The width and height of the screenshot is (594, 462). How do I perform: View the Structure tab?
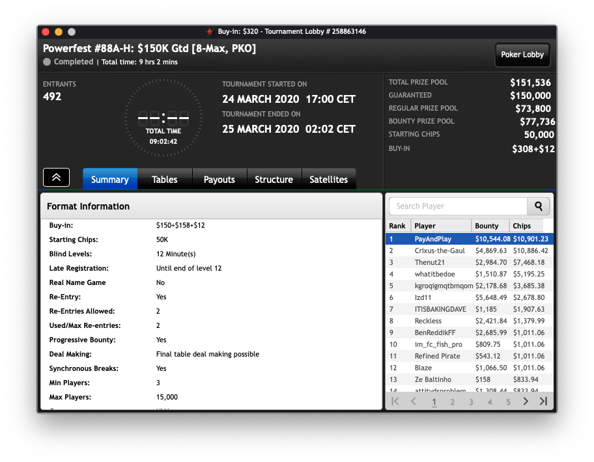pyautogui.click(x=274, y=180)
